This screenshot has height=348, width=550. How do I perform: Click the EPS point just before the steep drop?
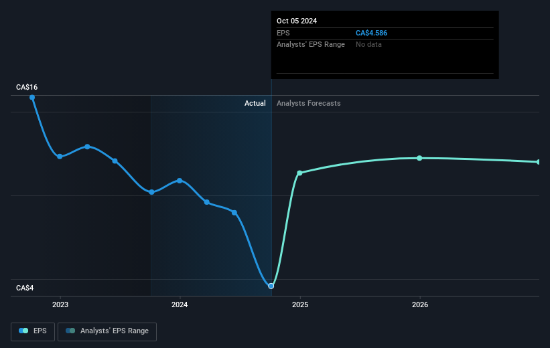[x=234, y=212]
